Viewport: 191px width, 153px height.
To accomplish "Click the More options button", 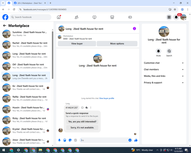I will 117,44.
